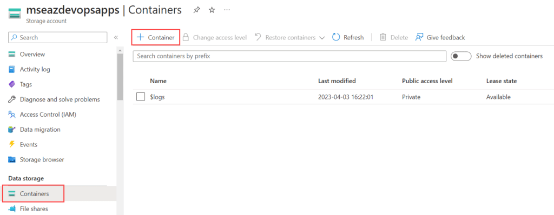Click the mseazdevopsapps | Containers title text
This screenshot has width=554, height=215.
(x=104, y=10)
